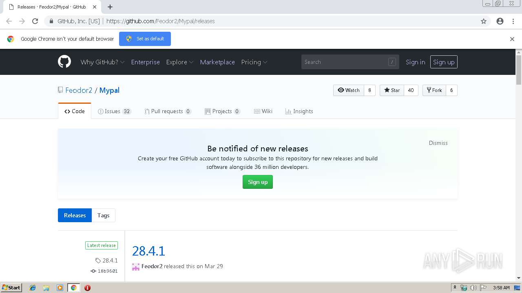Click the Fork button
The image size is (522, 293).
click(x=434, y=90)
